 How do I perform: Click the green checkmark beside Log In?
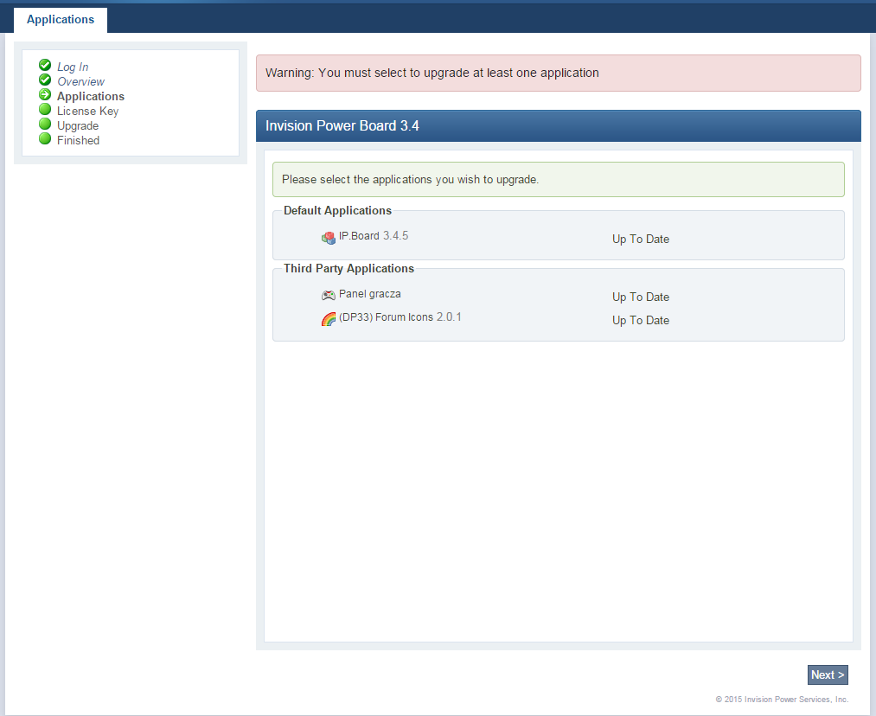[45, 66]
